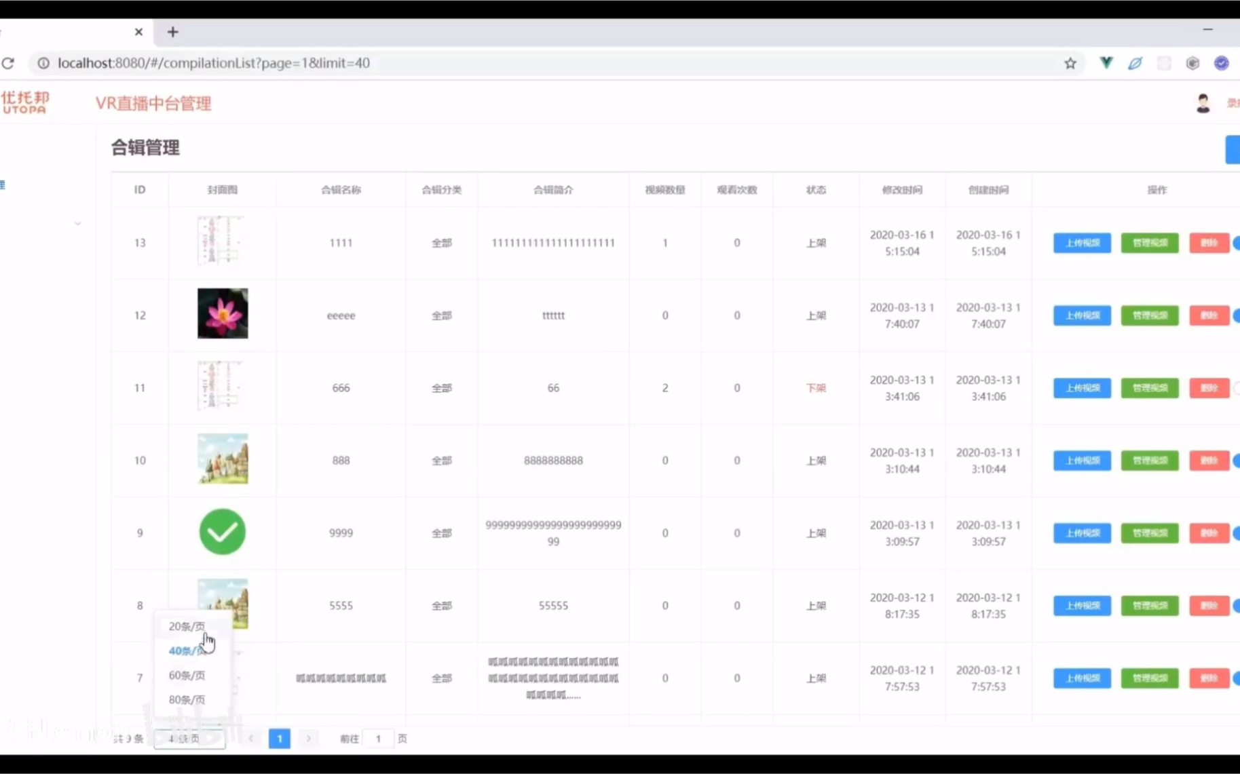Click the 合辑名称 column header

pyautogui.click(x=341, y=190)
